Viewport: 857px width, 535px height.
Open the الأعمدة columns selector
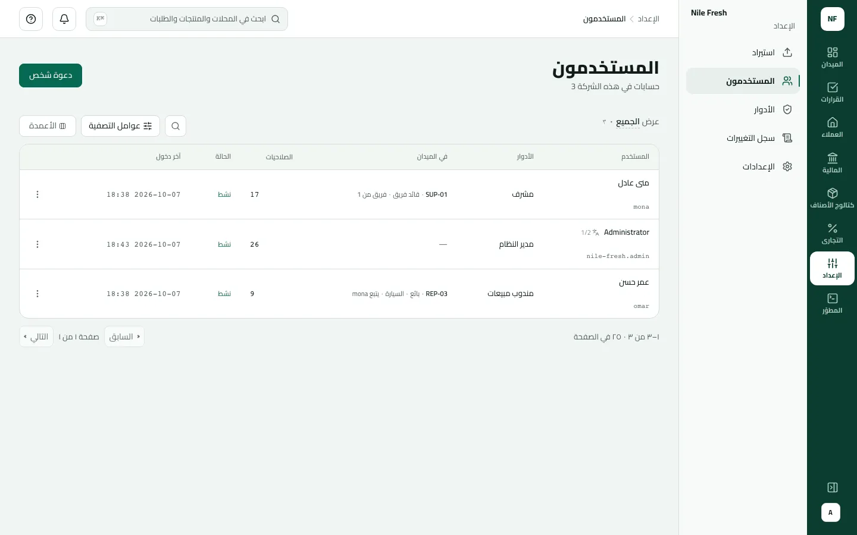click(48, 126)
